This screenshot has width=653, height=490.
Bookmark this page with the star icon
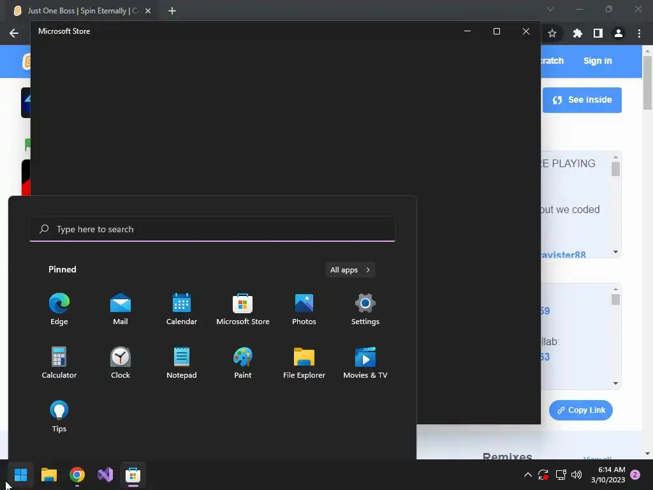click(x=552, y=33)
